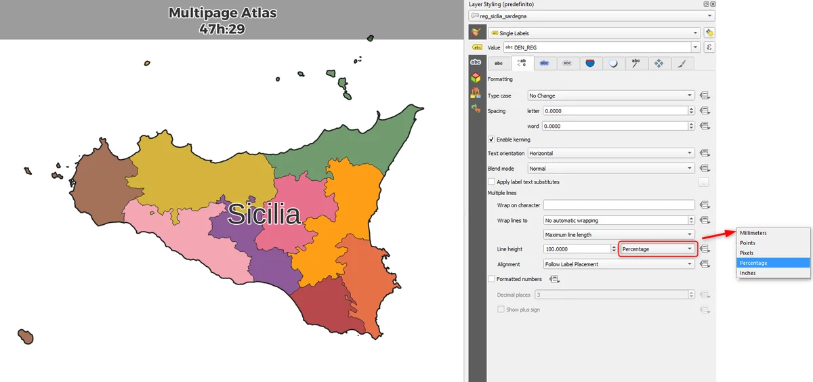This screenshot has height=382, width=813.
Task: Click data-defined override icon for Type case
Action: point(705,95)
